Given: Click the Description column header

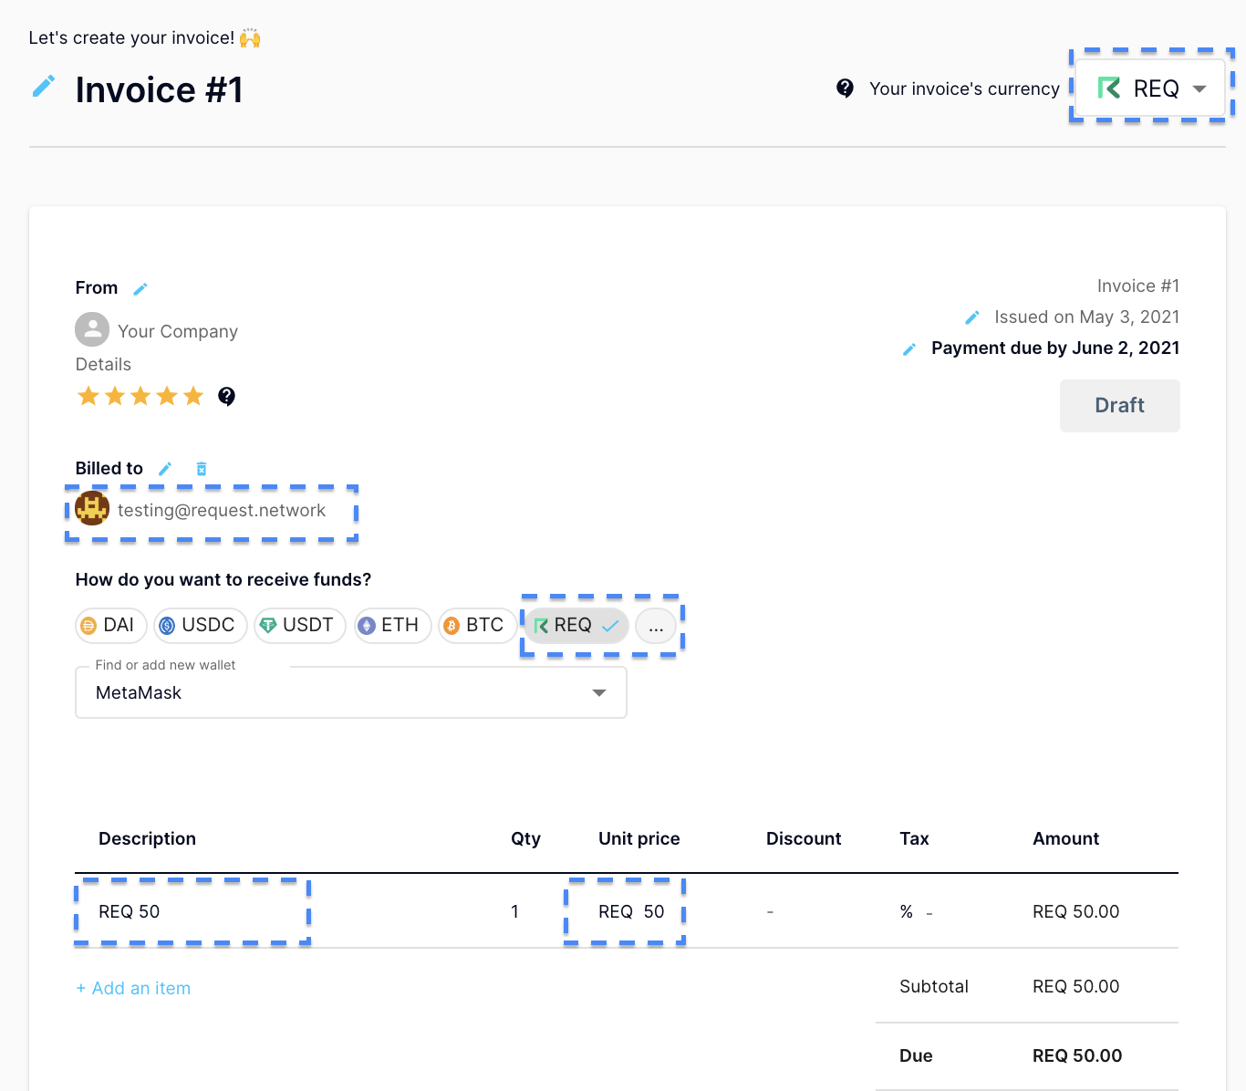Looking at the screenshot, I should (x=147, y=838).
